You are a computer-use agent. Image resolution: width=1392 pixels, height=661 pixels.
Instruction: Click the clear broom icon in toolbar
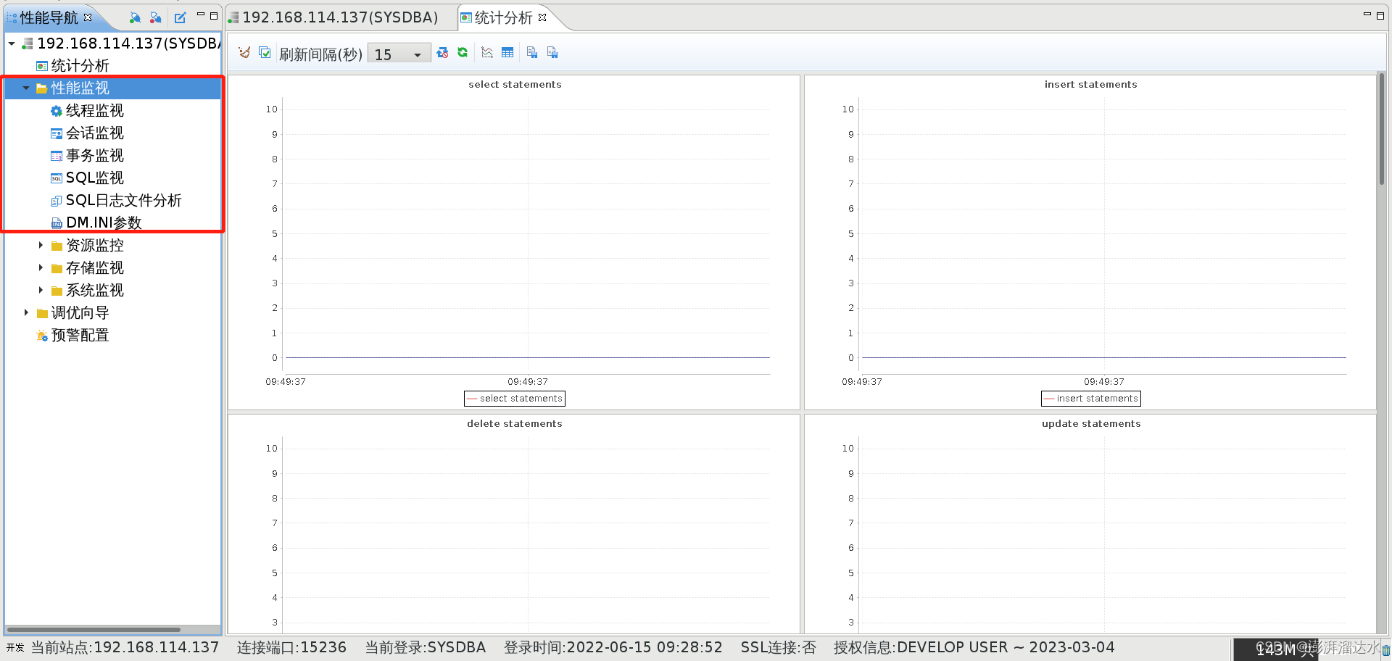(x=244, y=52)
